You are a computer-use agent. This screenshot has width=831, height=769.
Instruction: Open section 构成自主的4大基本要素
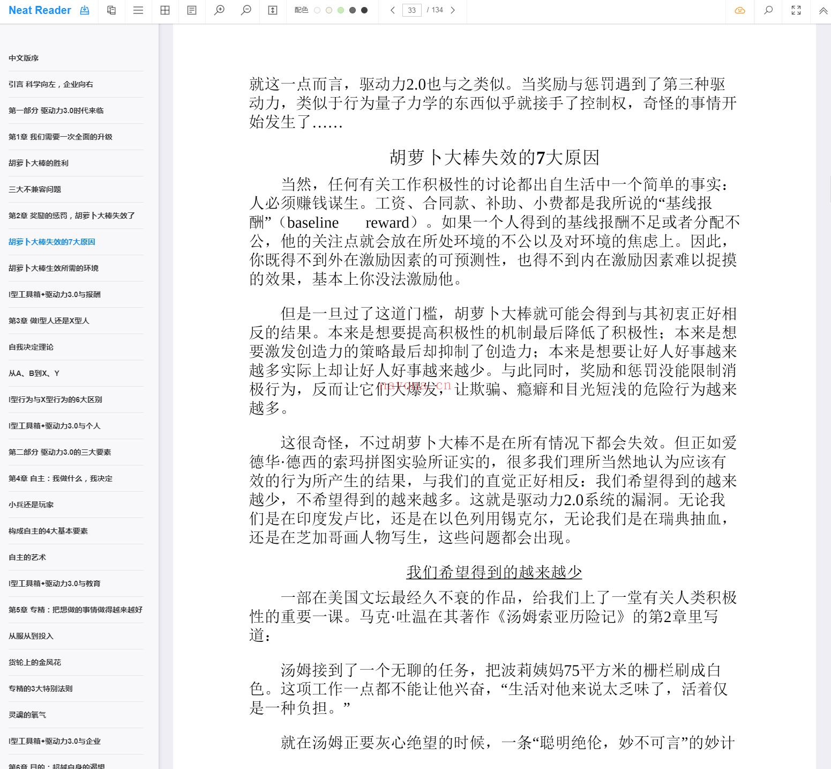click(48, 531)
